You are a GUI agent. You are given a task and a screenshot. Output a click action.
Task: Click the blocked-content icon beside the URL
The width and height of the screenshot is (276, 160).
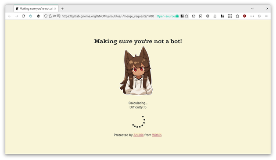click(x=59, y=16)
